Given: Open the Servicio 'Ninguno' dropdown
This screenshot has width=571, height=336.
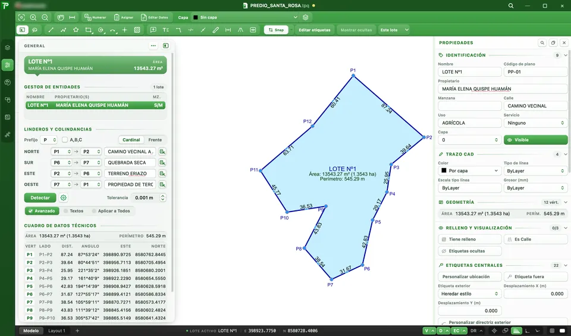Looking at the screenshot, I should 535,123.
